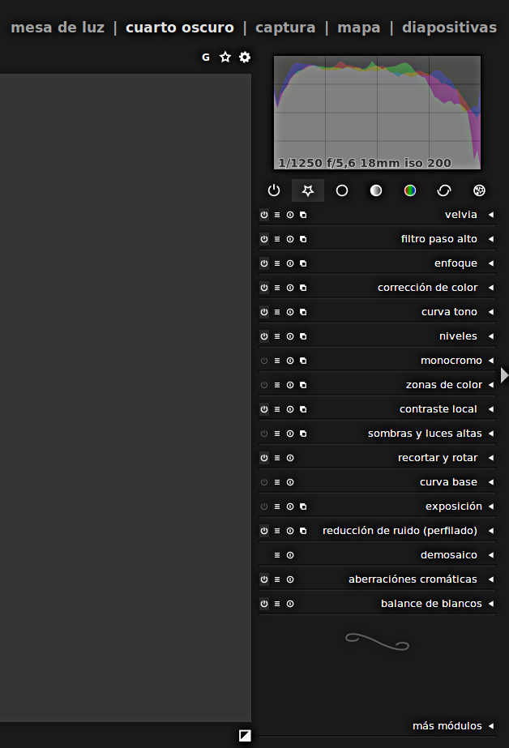Reset niveles module parameters

pyautogui.click(x=290, y=336)
